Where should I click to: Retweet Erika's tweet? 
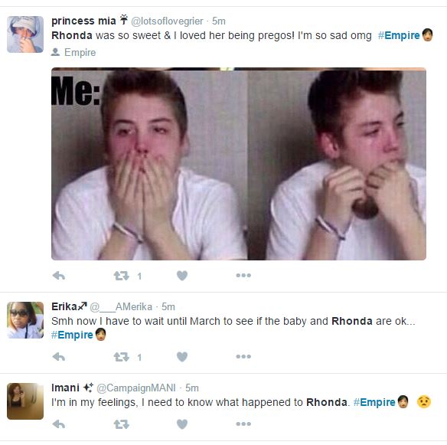[122, 357]
